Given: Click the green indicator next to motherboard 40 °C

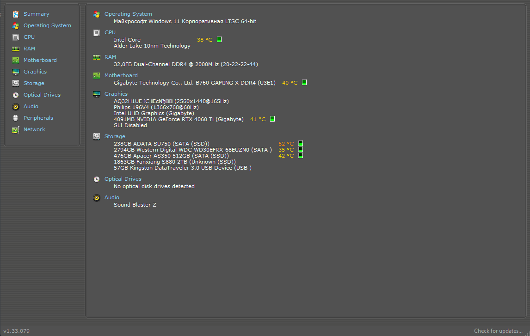Looking at the screenshot, I should pos(304,82).
